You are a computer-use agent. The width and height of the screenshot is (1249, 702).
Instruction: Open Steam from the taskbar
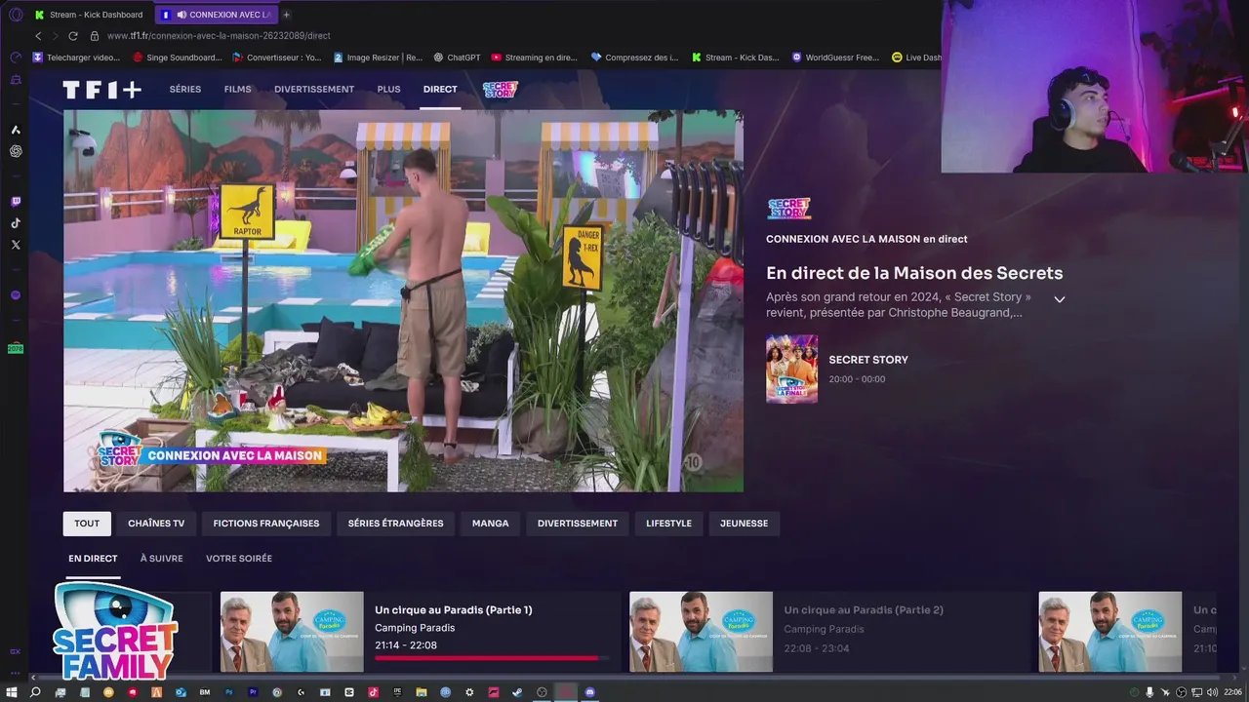point(517,692)
